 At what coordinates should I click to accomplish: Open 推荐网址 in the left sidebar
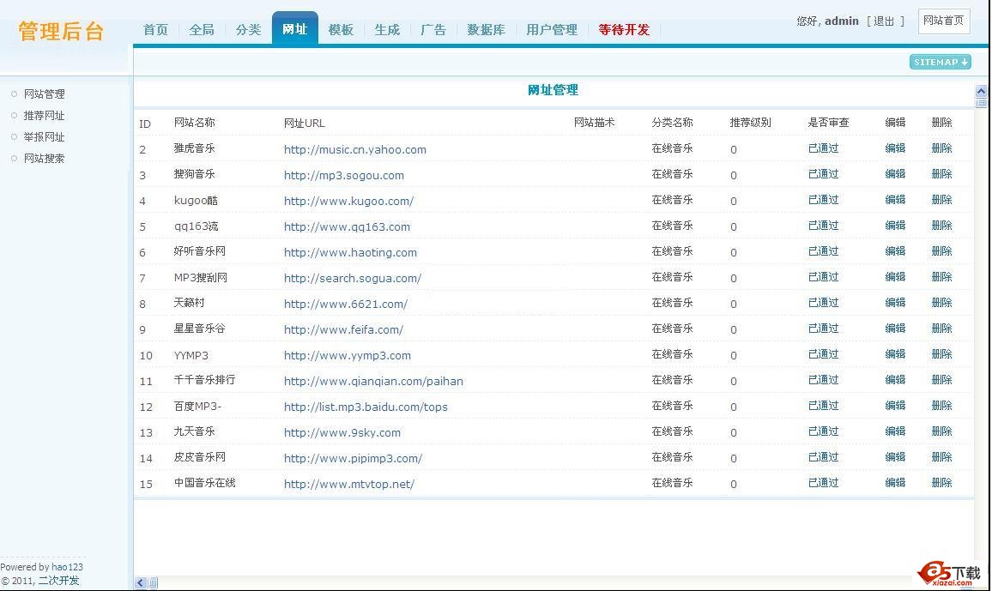point(44,116)
